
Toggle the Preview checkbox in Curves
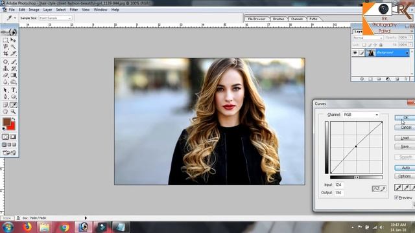[396, 197]
